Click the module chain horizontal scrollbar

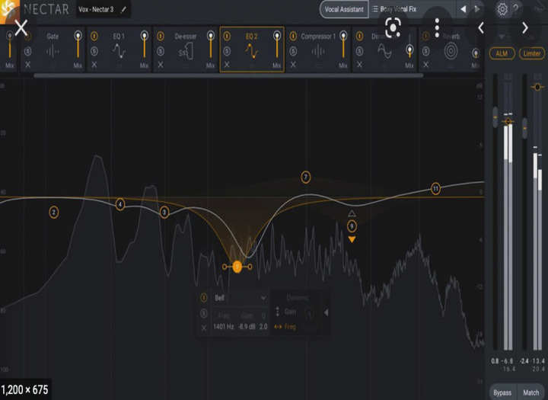(x=228, y=75)
